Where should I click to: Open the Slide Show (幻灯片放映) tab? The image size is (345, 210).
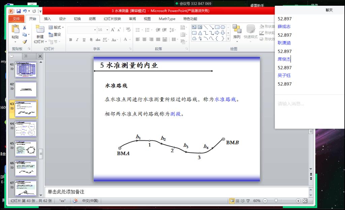(x=112, y=19)
